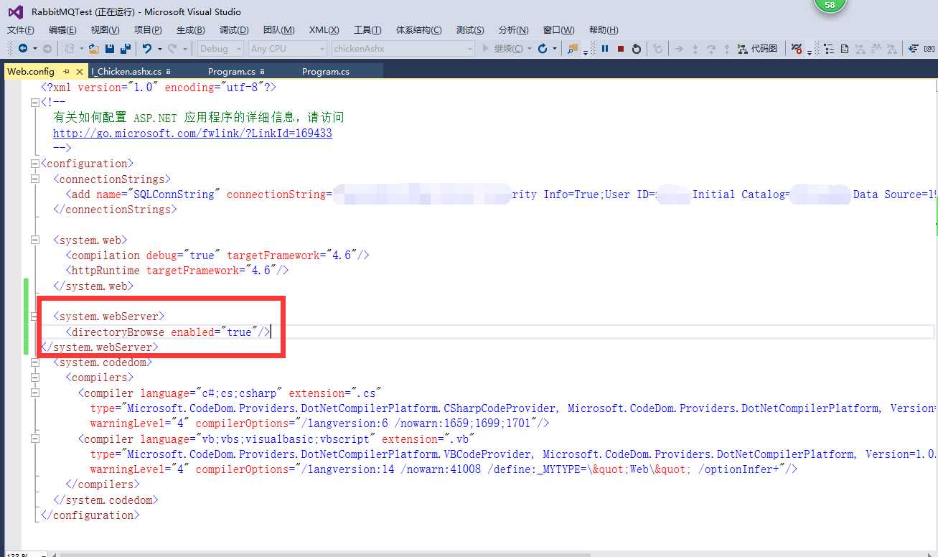Save the current file with floppy icon

click(110, 49)
